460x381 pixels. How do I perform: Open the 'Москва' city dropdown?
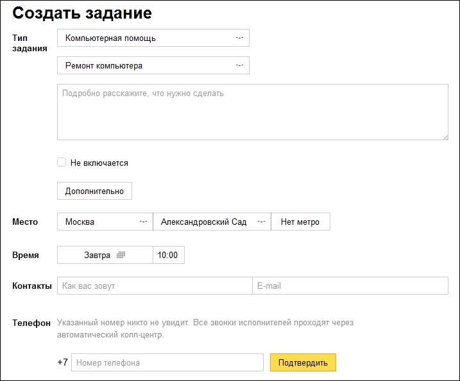pos(105,222)
